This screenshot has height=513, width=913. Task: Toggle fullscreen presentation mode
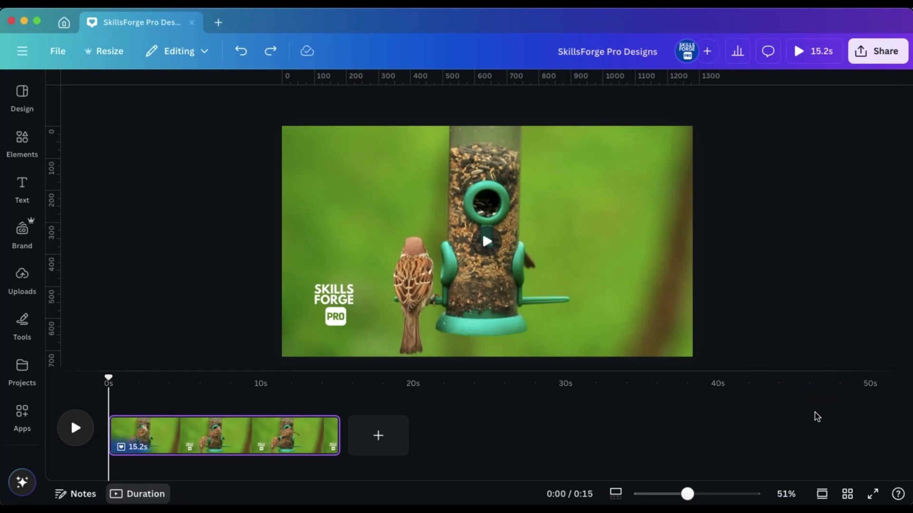coord(873,494)
